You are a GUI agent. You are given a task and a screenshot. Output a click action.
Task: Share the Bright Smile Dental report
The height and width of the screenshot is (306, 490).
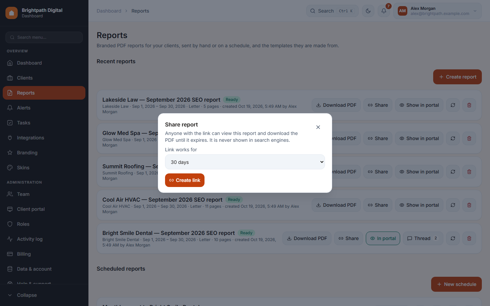pyautogui.click(x=348, y=238)
